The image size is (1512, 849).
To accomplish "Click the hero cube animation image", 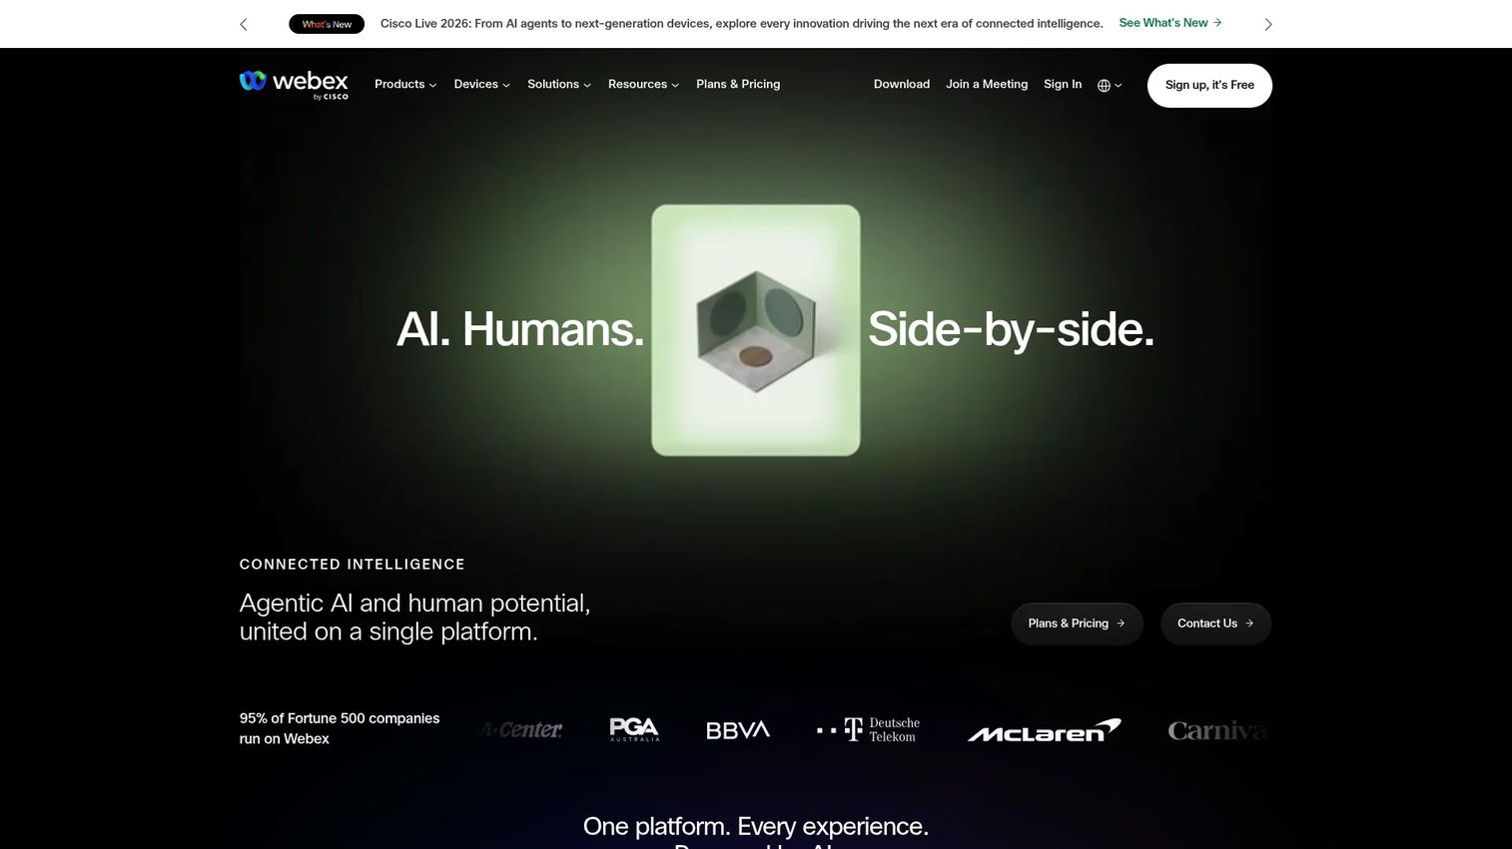I will (x=756, y=330).
